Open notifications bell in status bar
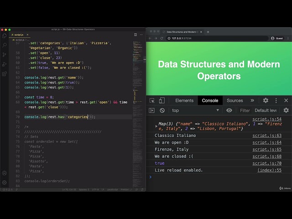Viewport: 292px width, 219px height. coord(142,190)
